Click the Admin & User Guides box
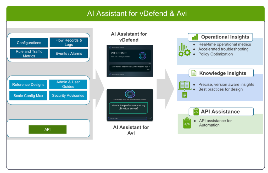This screenshot has height=173, width=268. click(68, 84)
